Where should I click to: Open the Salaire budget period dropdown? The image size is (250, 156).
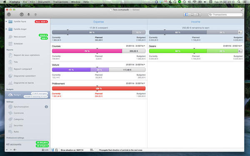point(232,46)
